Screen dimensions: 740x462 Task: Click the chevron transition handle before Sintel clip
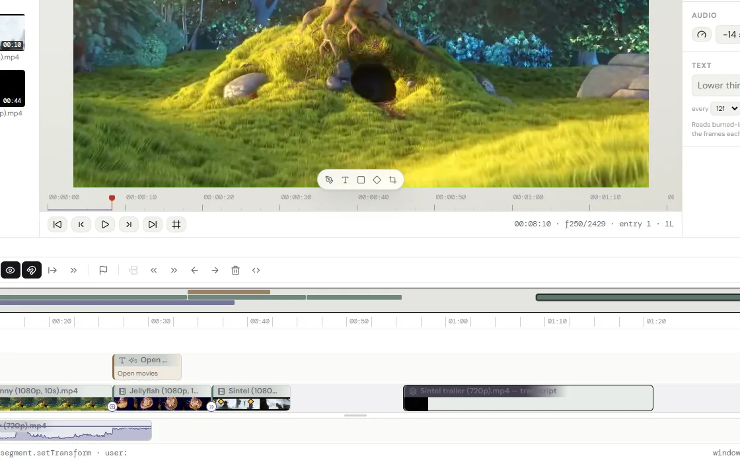tap(211, 407)
